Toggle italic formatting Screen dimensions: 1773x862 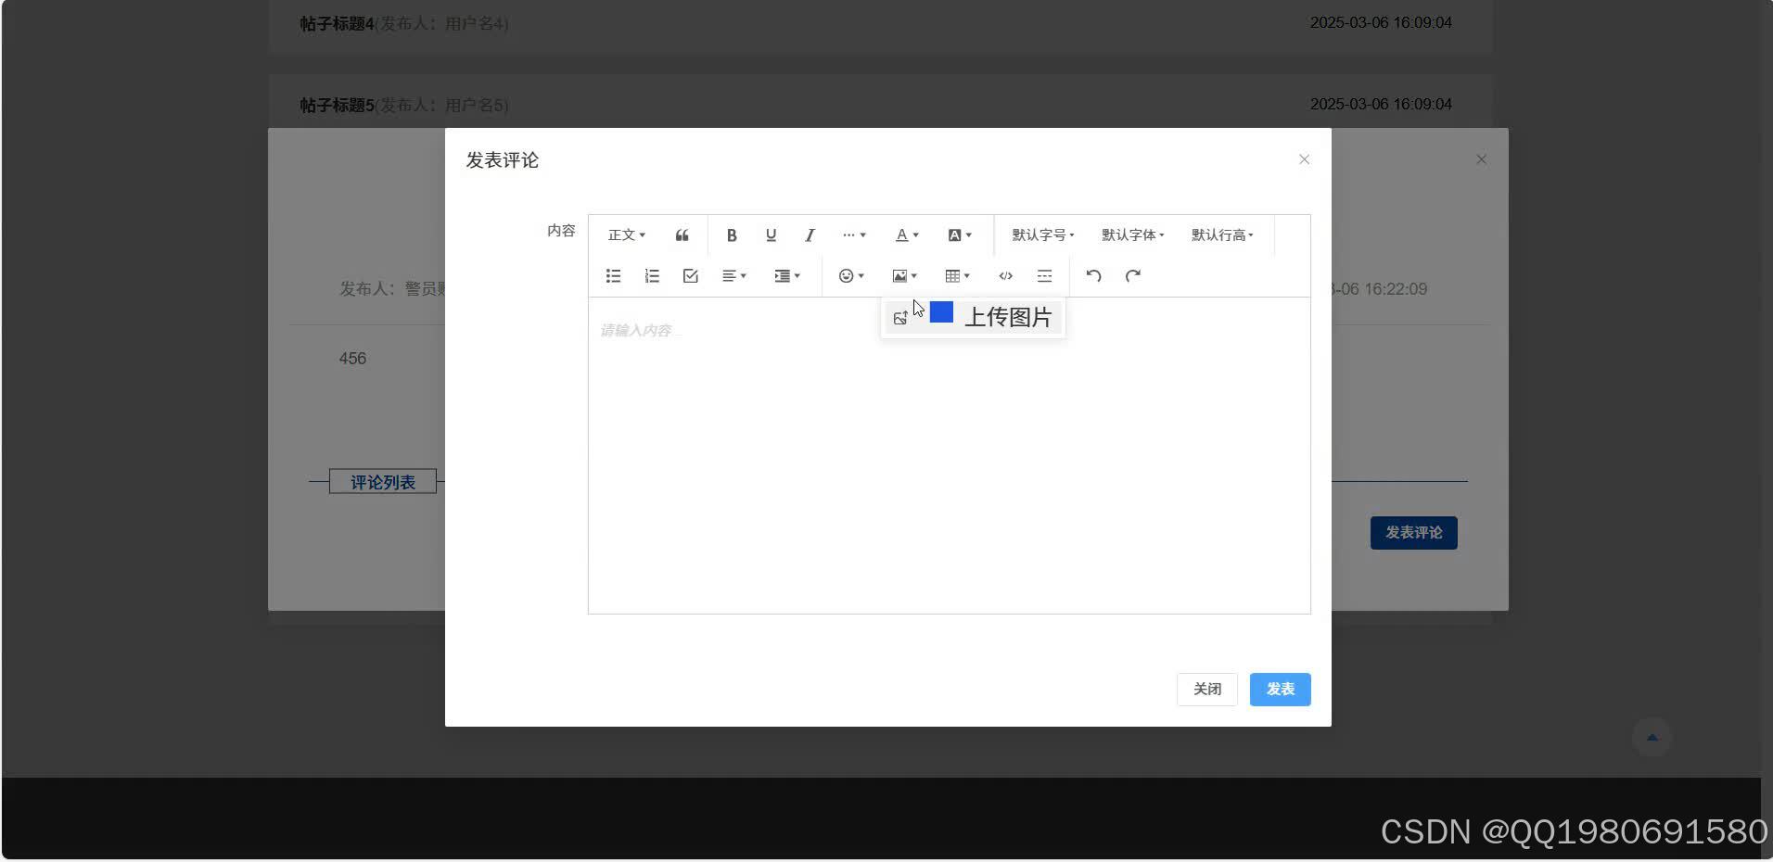click(x=810, y=235)
